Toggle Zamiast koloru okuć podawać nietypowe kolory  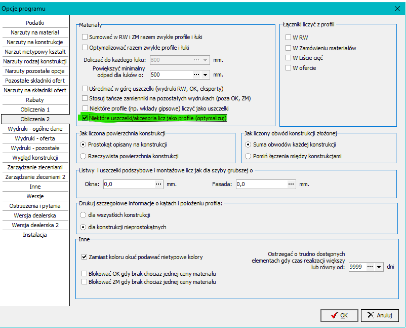coord(85,257)
